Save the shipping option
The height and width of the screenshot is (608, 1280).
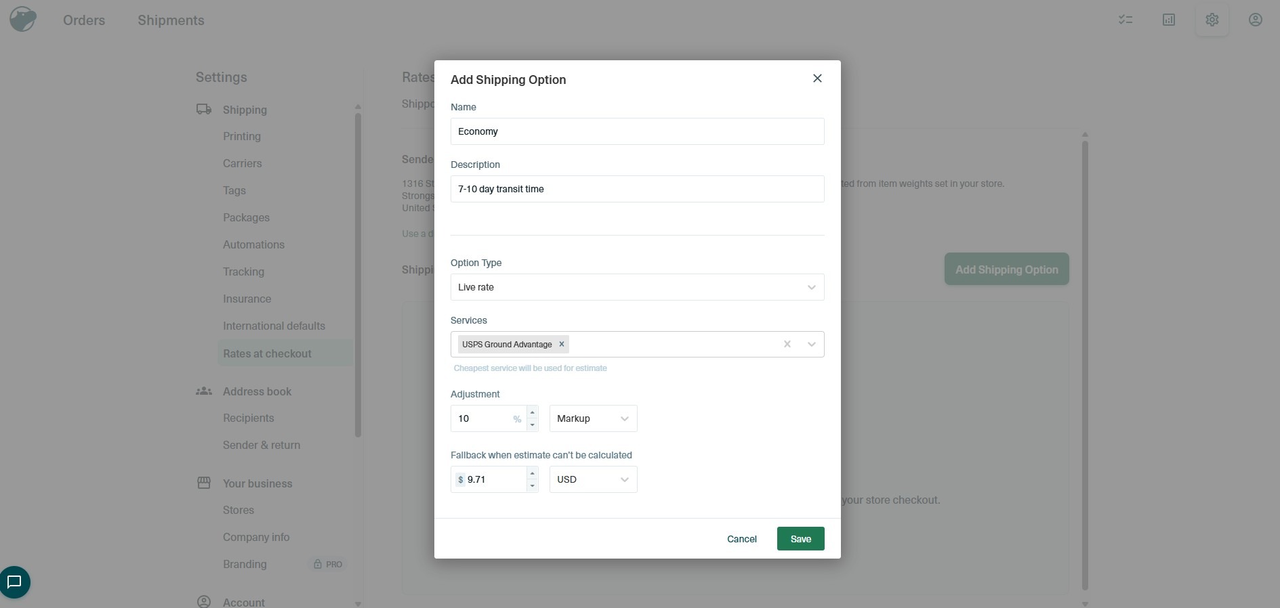click(800, 539)
